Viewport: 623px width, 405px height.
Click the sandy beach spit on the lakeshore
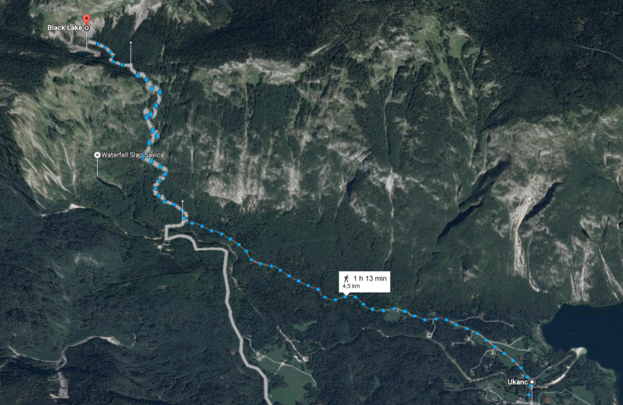point(578,351)
